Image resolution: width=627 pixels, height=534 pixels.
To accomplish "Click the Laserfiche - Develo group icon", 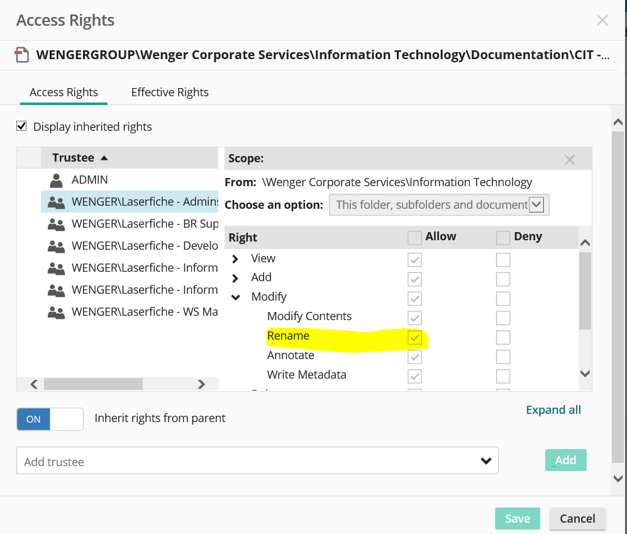I will 57,247.
